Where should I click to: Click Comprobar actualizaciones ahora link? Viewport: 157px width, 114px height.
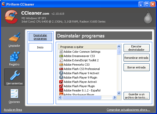tap(128, 110)
